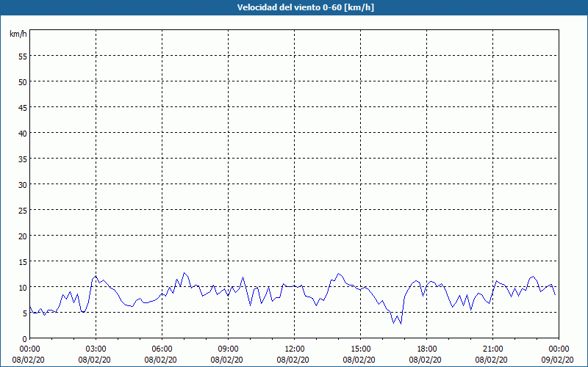Click the 25 y-axis value
Viewport: 588px width, 367px height.
(23, 211)
